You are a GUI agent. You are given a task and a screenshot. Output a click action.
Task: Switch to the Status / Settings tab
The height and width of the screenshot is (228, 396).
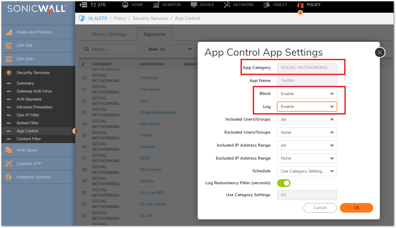click(109, 34)
